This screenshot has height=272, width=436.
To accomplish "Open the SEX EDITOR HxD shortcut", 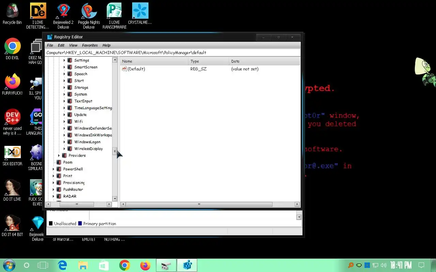I will click(12, 156).
